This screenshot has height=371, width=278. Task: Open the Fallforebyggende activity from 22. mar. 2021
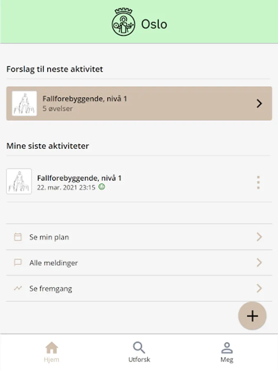[79, 178]
